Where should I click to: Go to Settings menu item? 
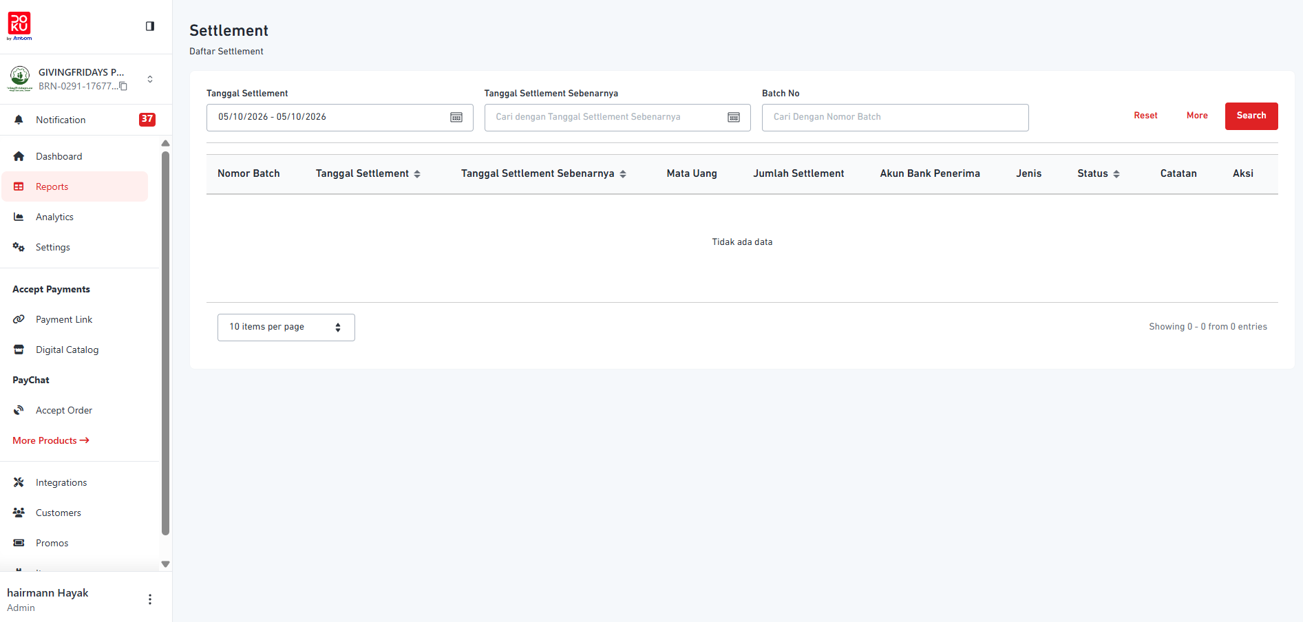[x=75, y=247]
